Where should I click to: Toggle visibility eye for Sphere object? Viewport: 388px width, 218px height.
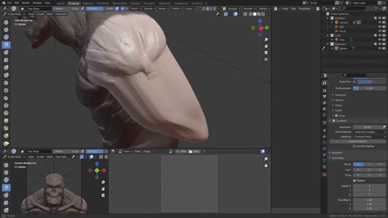(380, 48)
